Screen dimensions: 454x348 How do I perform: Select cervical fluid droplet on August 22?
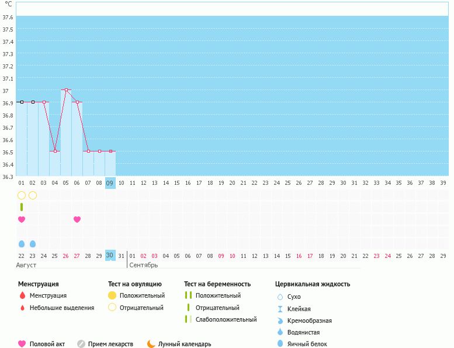22,243
